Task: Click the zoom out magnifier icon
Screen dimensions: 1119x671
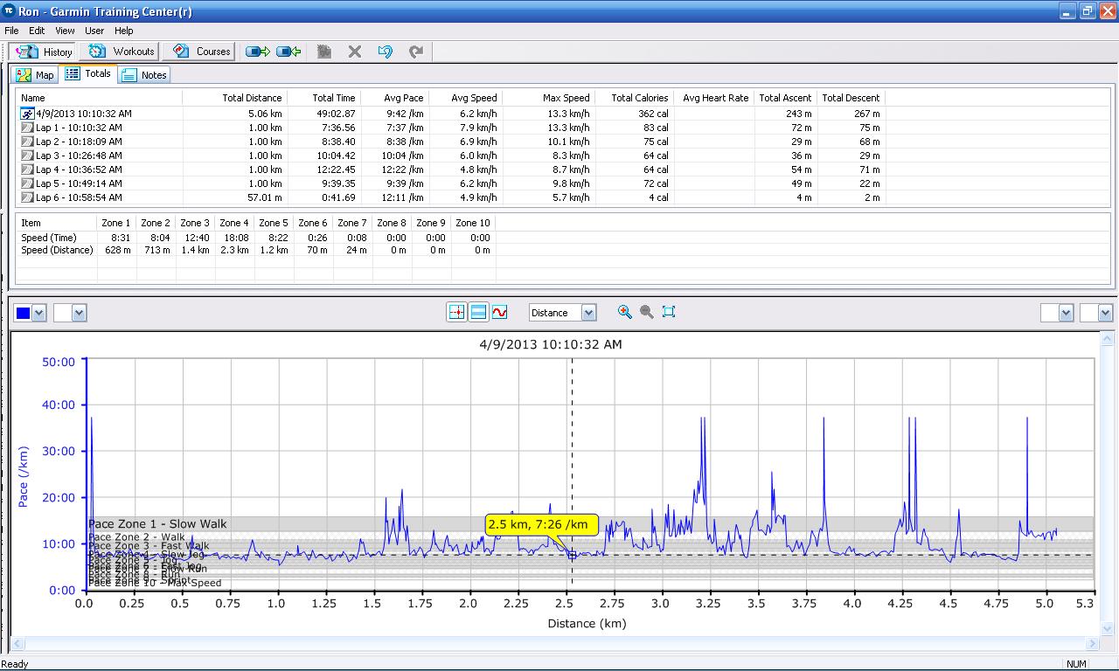Action: pyautogui.click(x=647, y=312)
